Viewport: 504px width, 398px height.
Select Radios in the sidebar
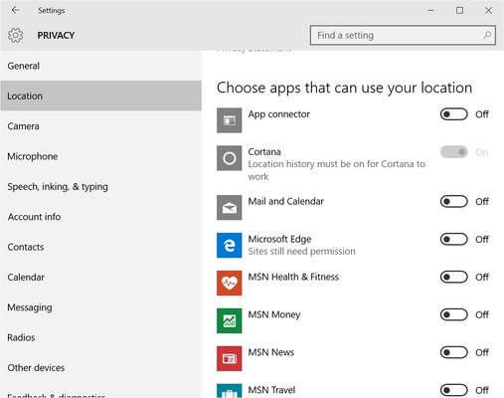click(100, 337)
